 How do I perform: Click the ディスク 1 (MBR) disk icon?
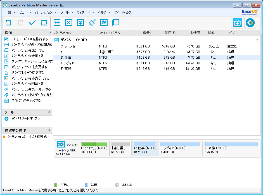tap(56, 40)
